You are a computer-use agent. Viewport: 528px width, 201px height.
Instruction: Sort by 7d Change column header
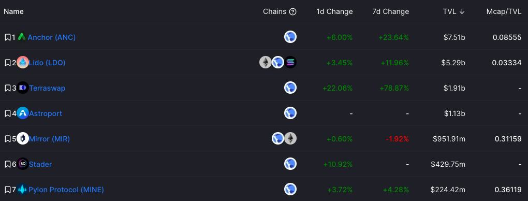[391, 12]
